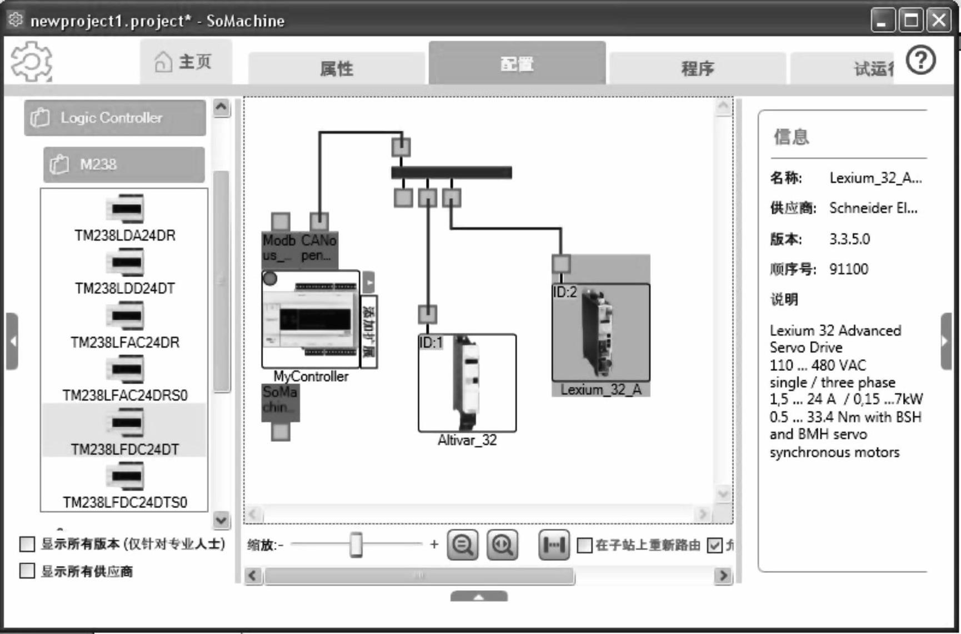Toggle 显示所有供应商 checkbox

(27, 571)
